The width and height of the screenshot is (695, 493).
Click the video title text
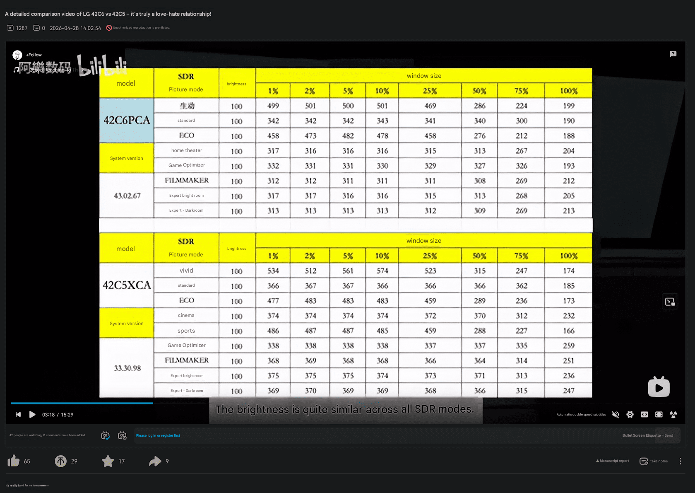(x=108, y=14)
